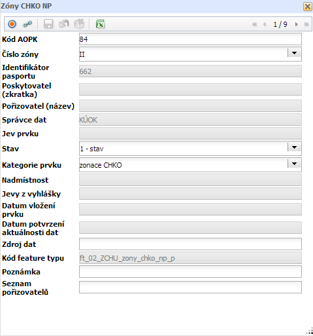
Task: Save changes with the floppy disk icon
Action: pos(48,24)
